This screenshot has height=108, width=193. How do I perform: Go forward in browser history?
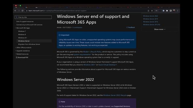[19, 11]
